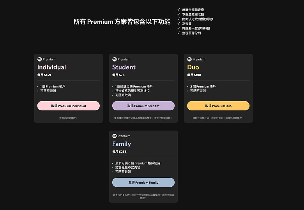Image resolution: width=304 pixels, height=210 pixels.
Task: Click the 每月 $198 price
Action: point(194,75)
